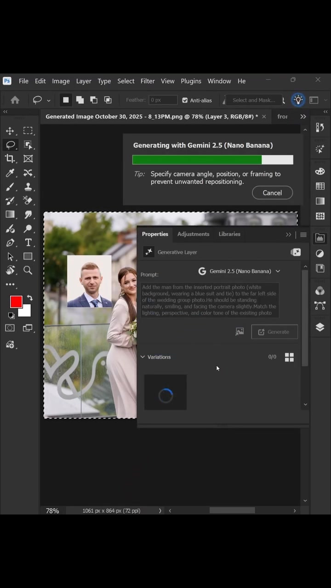The height and width of the screenshot is (588, 331).
Task: Select the Crop tool
Action: click(10, 158)
